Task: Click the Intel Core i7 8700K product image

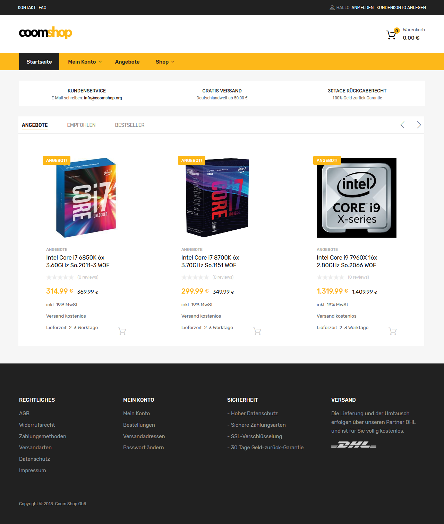Action: 221,198
